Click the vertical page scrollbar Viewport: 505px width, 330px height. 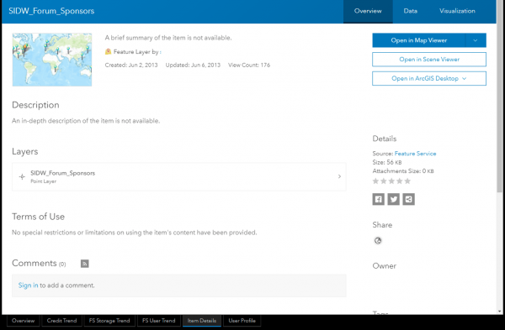click(x=500, y=97)
